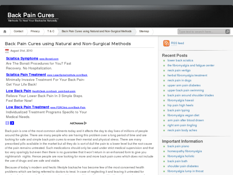
Task: Open the neck pain body aches post
Action: click(x=182, y=130)
